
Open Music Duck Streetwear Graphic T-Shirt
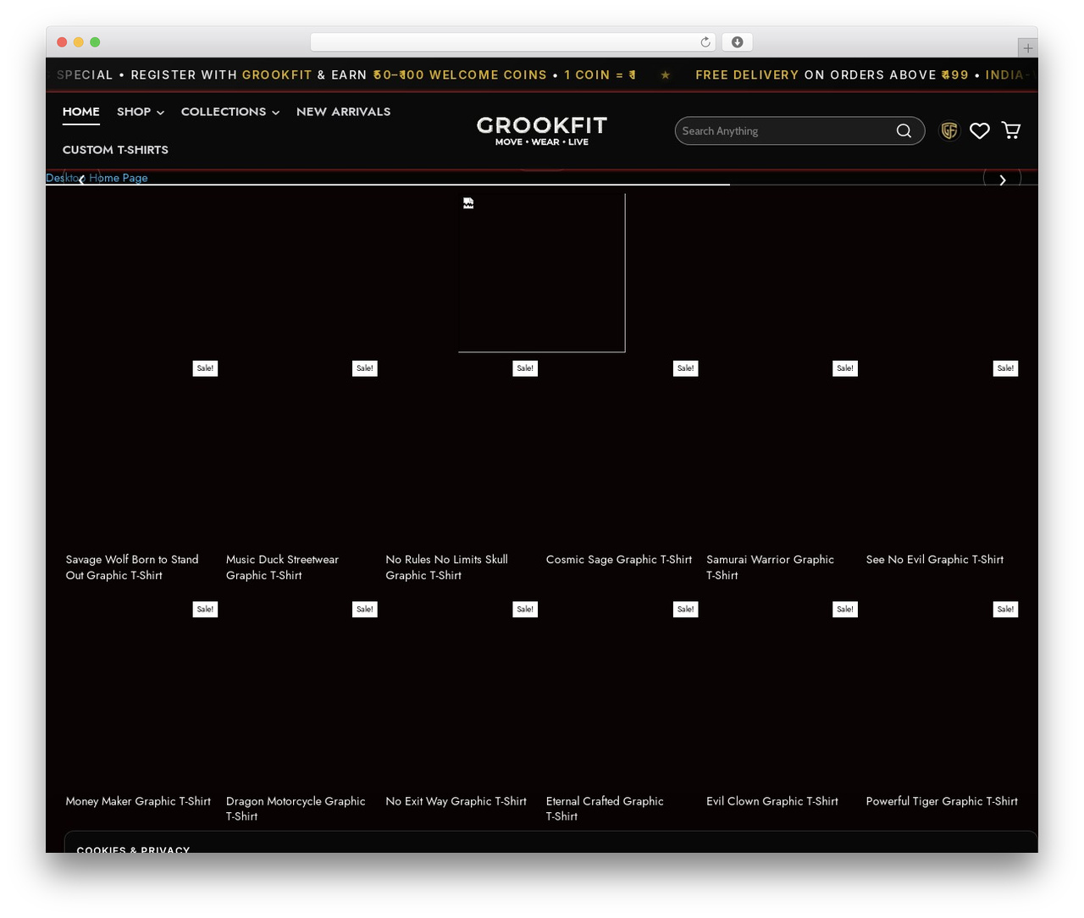coord(282,567)
